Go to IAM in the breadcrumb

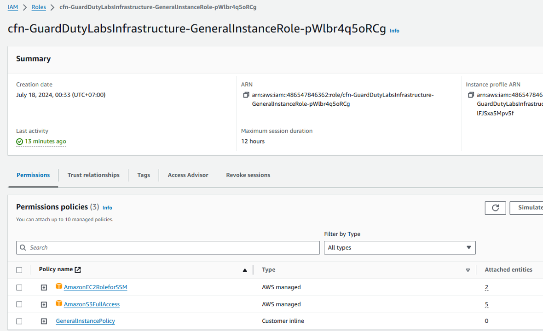pos(13,7)
